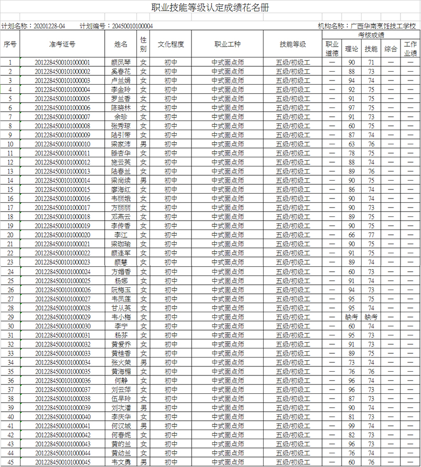Select the 考核成绩 merged header cell
The image size is (421, 467).
[371, 34]
